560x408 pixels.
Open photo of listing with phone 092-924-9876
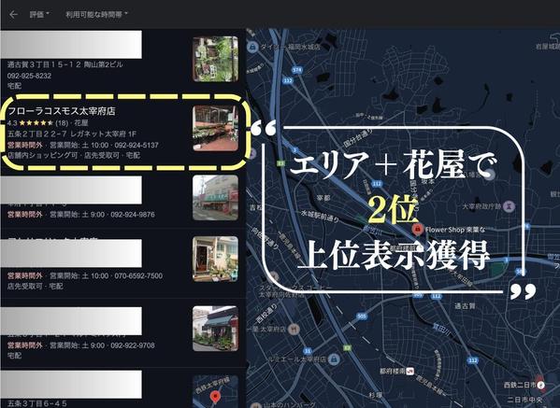click(x=215, y=198)
